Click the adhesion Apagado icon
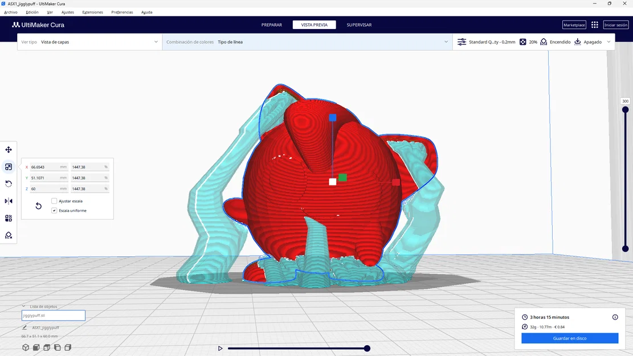The height and width of the screenshot is (356, 633). 578,42
